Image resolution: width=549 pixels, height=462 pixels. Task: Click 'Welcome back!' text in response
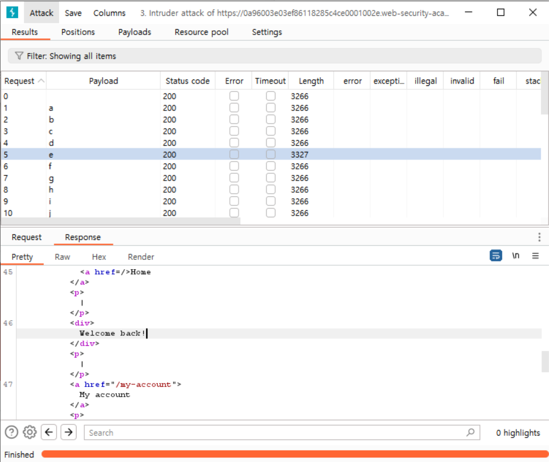[x=112, y=334]
